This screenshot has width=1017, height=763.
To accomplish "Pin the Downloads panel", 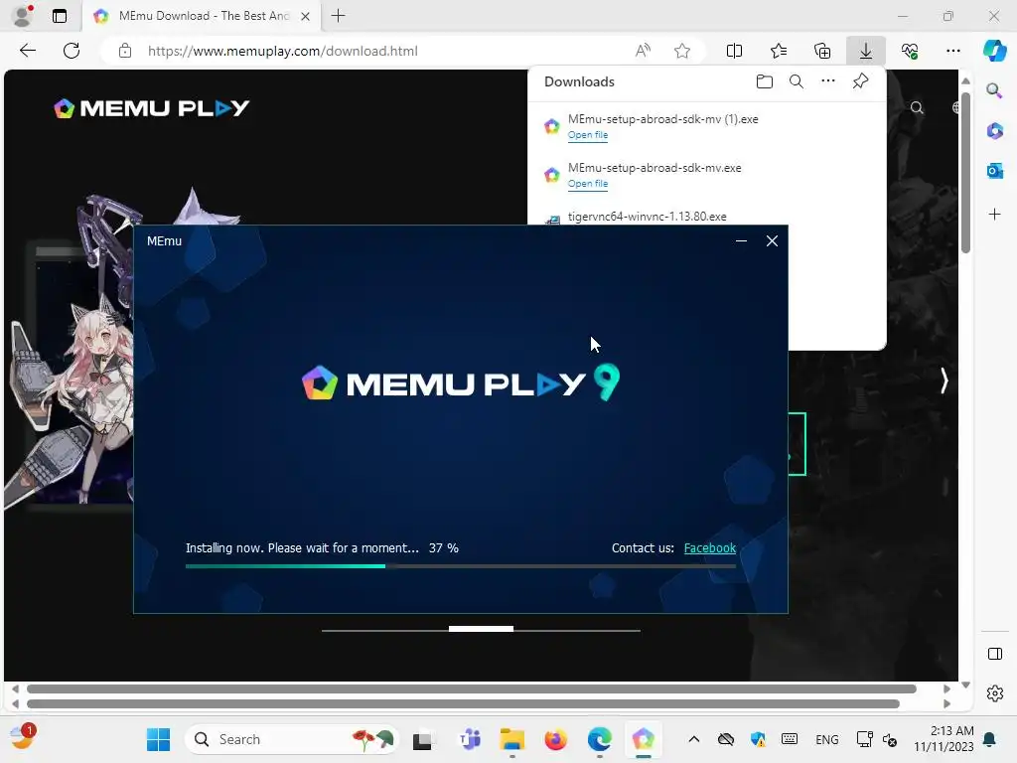I will (860, 81).
